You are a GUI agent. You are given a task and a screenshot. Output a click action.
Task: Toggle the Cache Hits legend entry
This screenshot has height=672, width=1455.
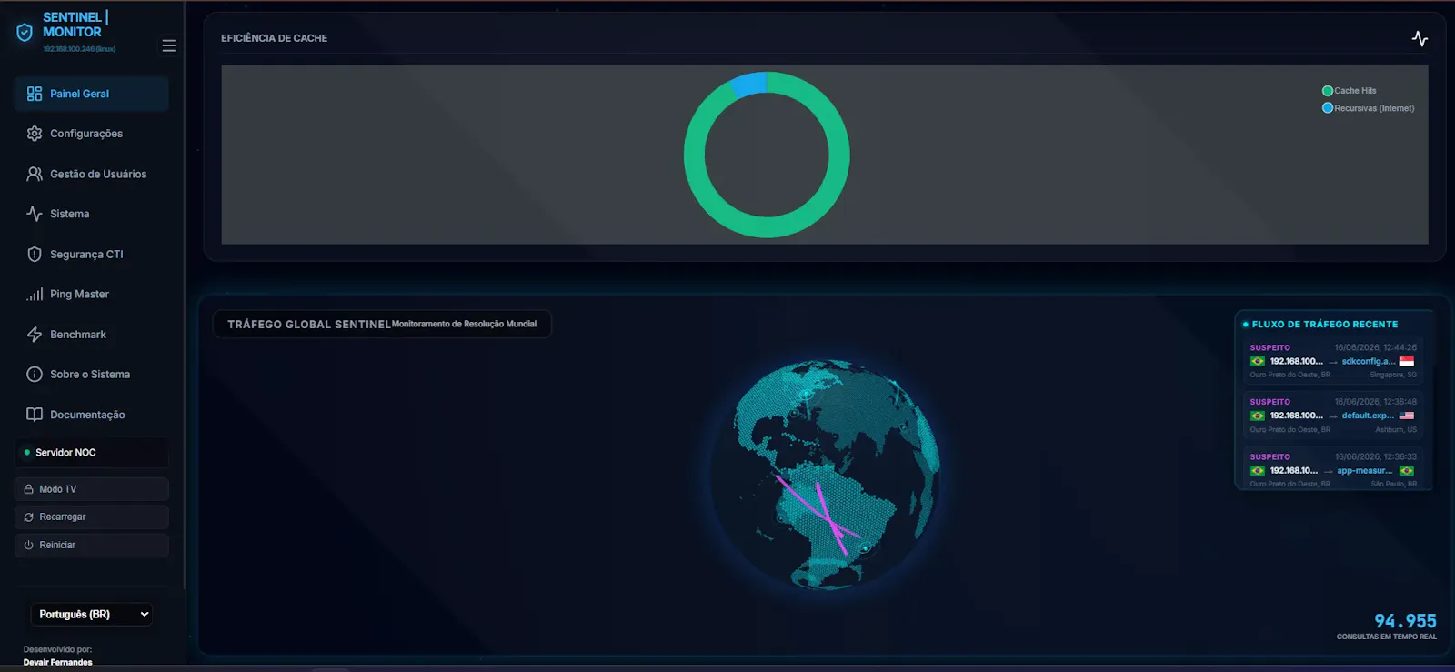1350,91
